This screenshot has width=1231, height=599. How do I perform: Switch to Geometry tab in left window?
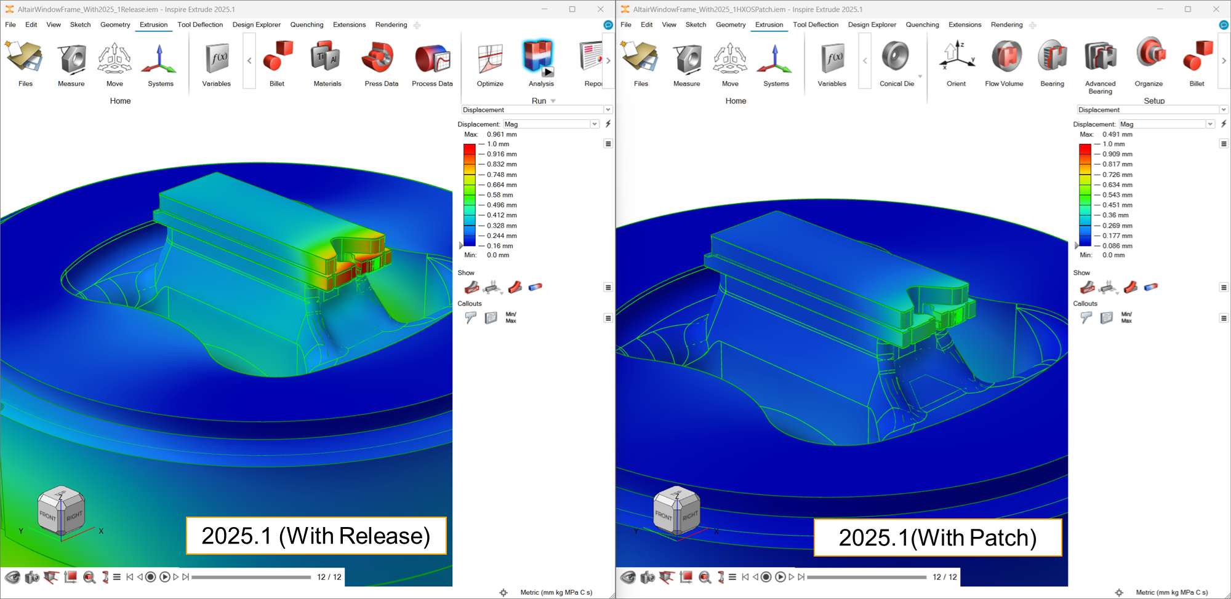pos(115,25)
